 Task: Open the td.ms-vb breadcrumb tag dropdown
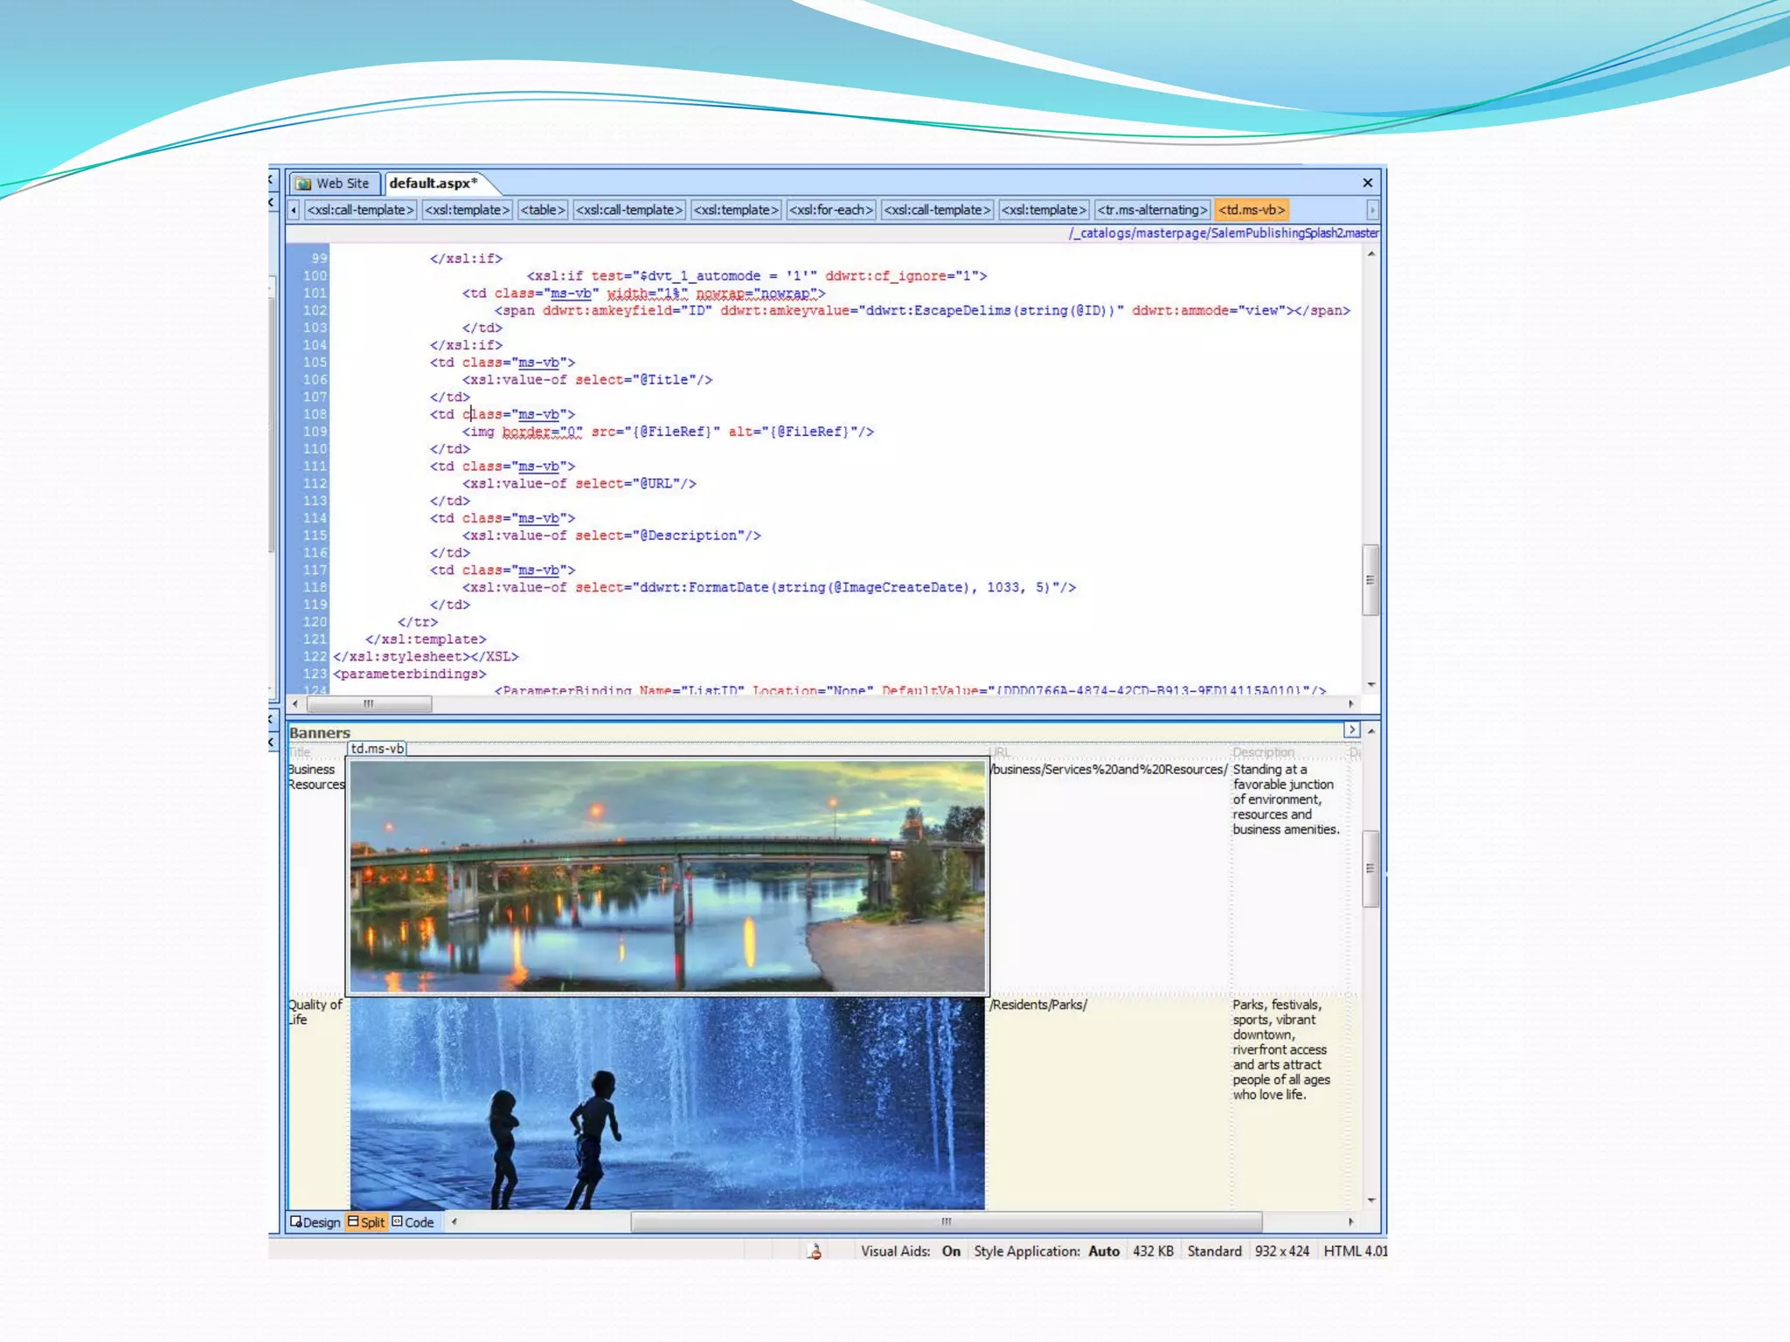(x=1252, y=210)
